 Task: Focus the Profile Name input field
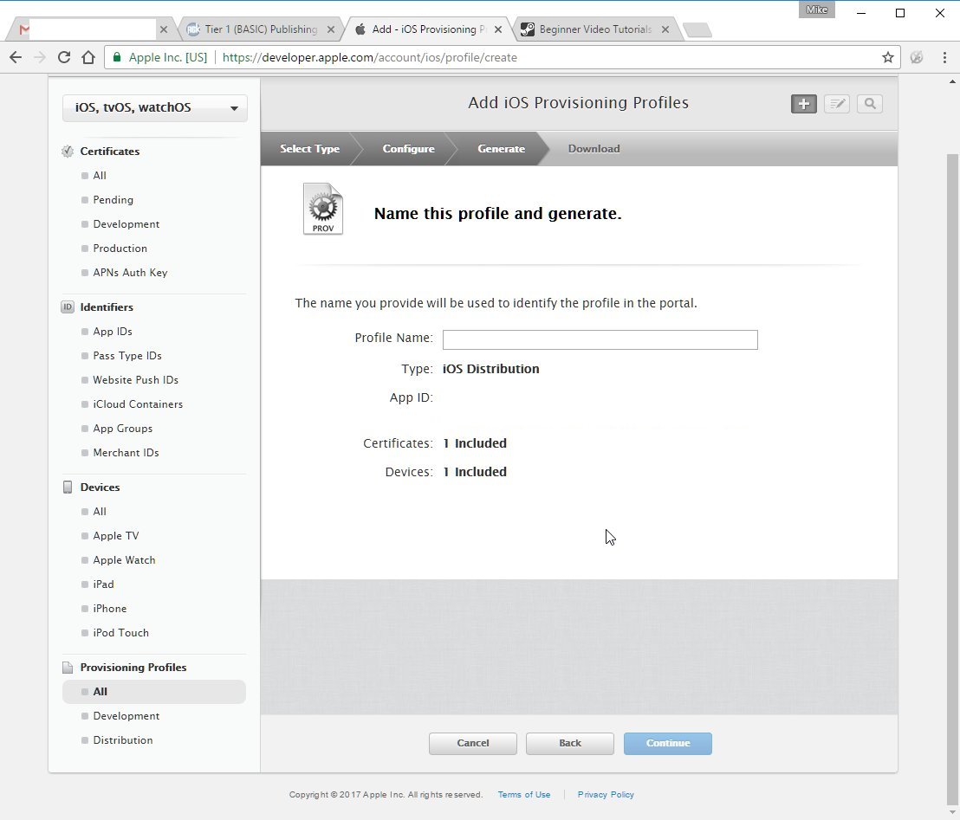(600, 339)
